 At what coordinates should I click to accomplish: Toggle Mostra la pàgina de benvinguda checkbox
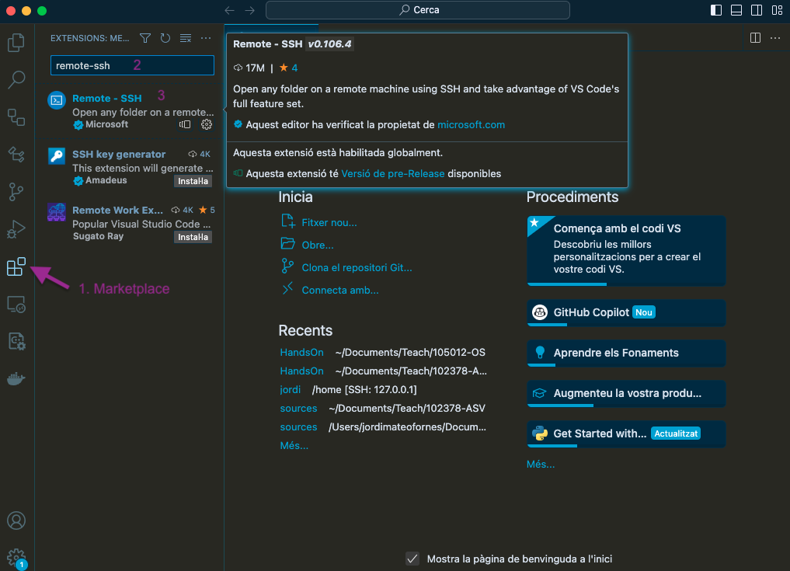point(412,559)
